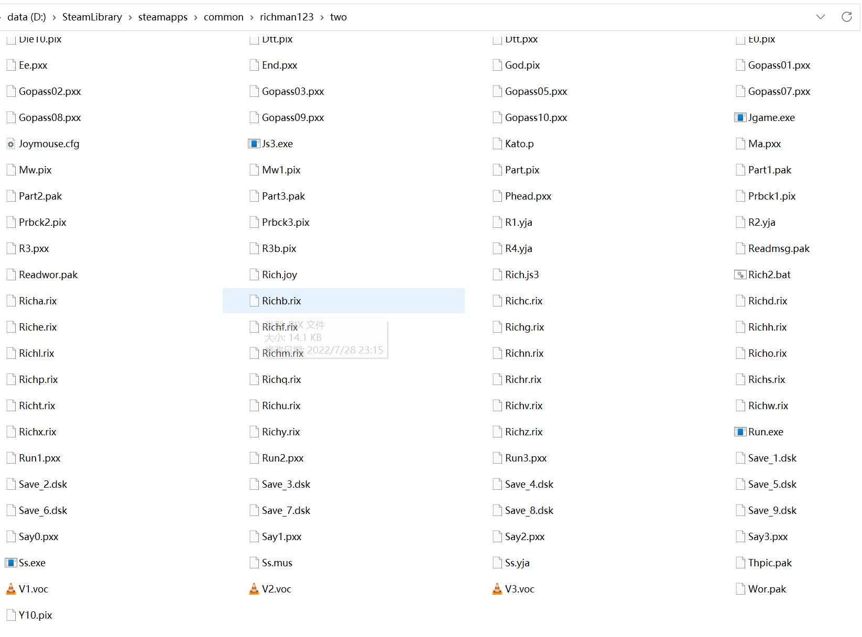Jump to the common breadcrumb folder
This screenshot has height=637, width=862.
tap(224, 17)
